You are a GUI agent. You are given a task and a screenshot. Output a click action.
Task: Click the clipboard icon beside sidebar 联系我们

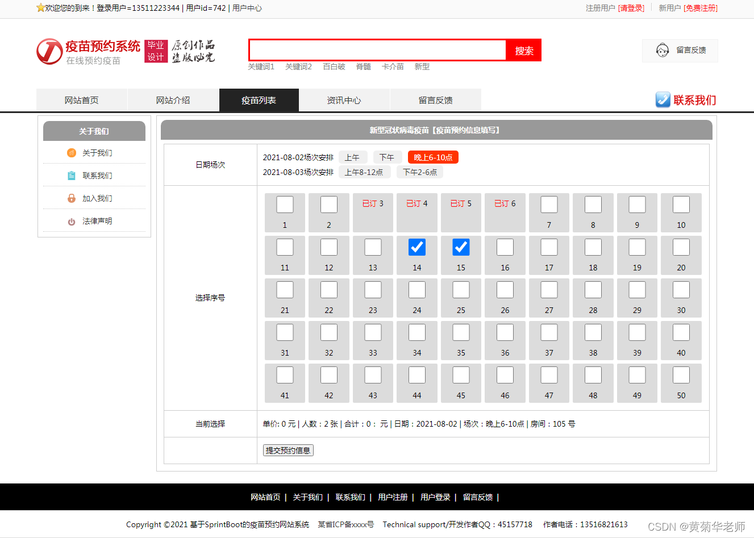[x=72, y=176]
